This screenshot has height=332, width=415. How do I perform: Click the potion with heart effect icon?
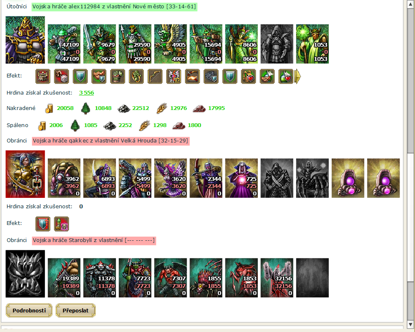(x=286, y=77)
